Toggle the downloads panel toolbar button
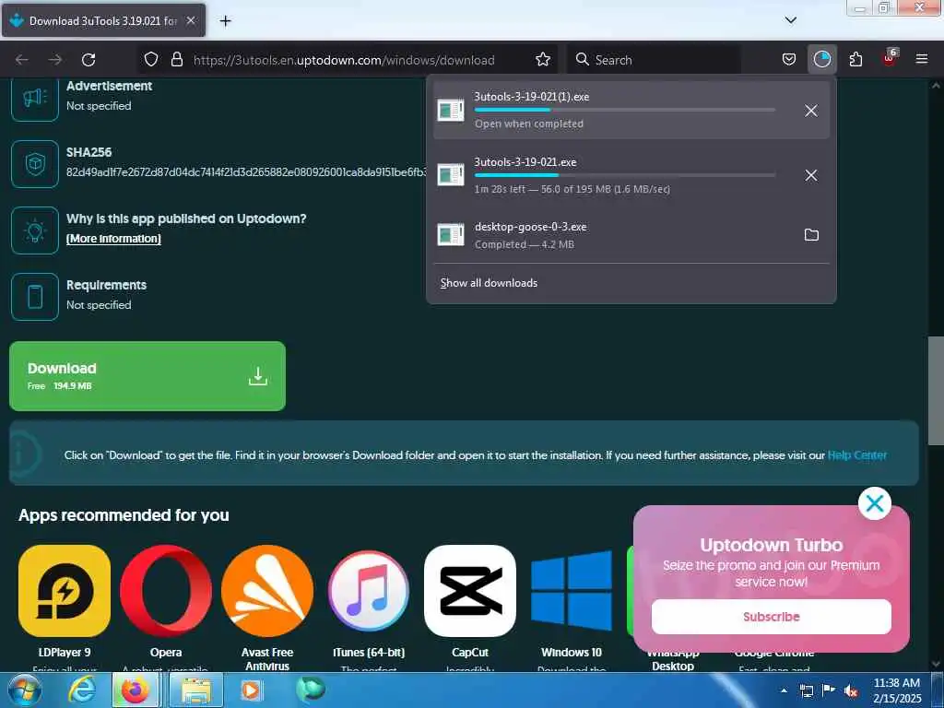Image resolution: width=944 pixels, height=708 pixels. pos(821,59)
